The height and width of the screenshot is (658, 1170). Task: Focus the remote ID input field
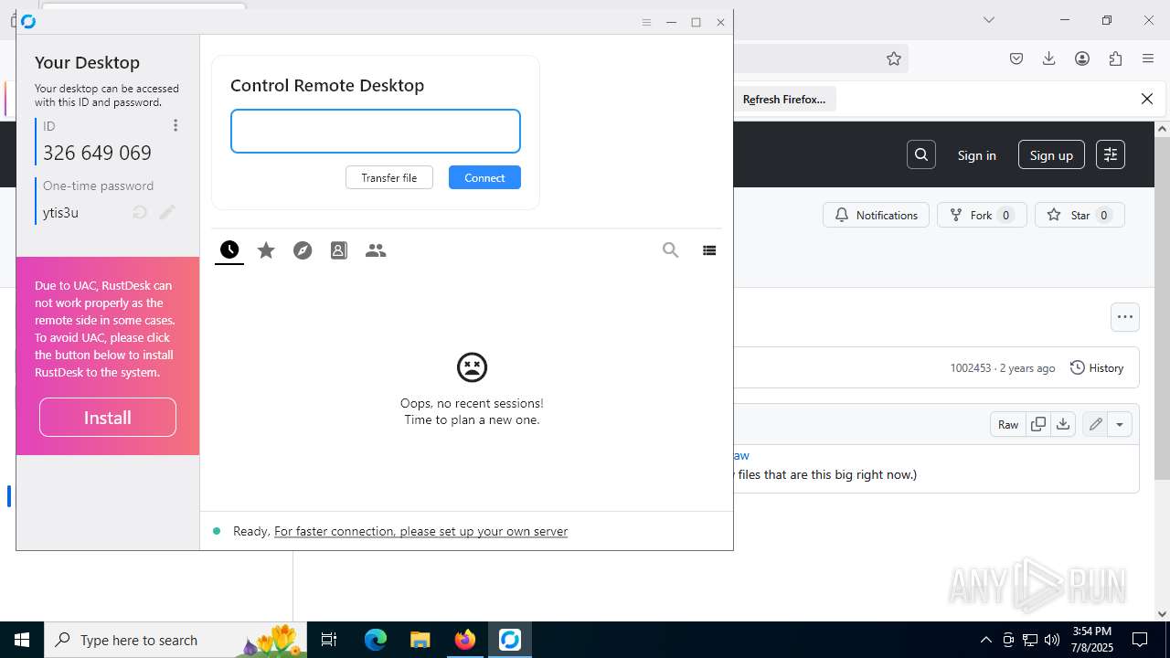[376, 131]
